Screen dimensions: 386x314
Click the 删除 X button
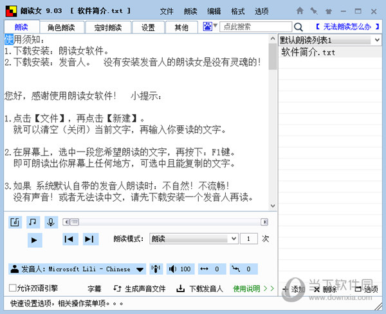pos(325,290)
